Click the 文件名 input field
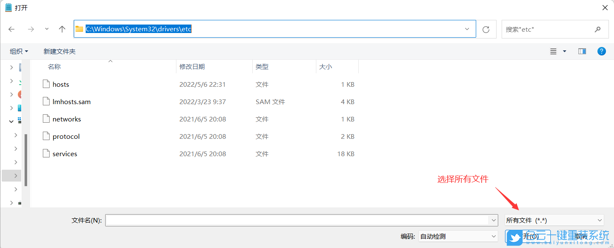 coord(301,220)
